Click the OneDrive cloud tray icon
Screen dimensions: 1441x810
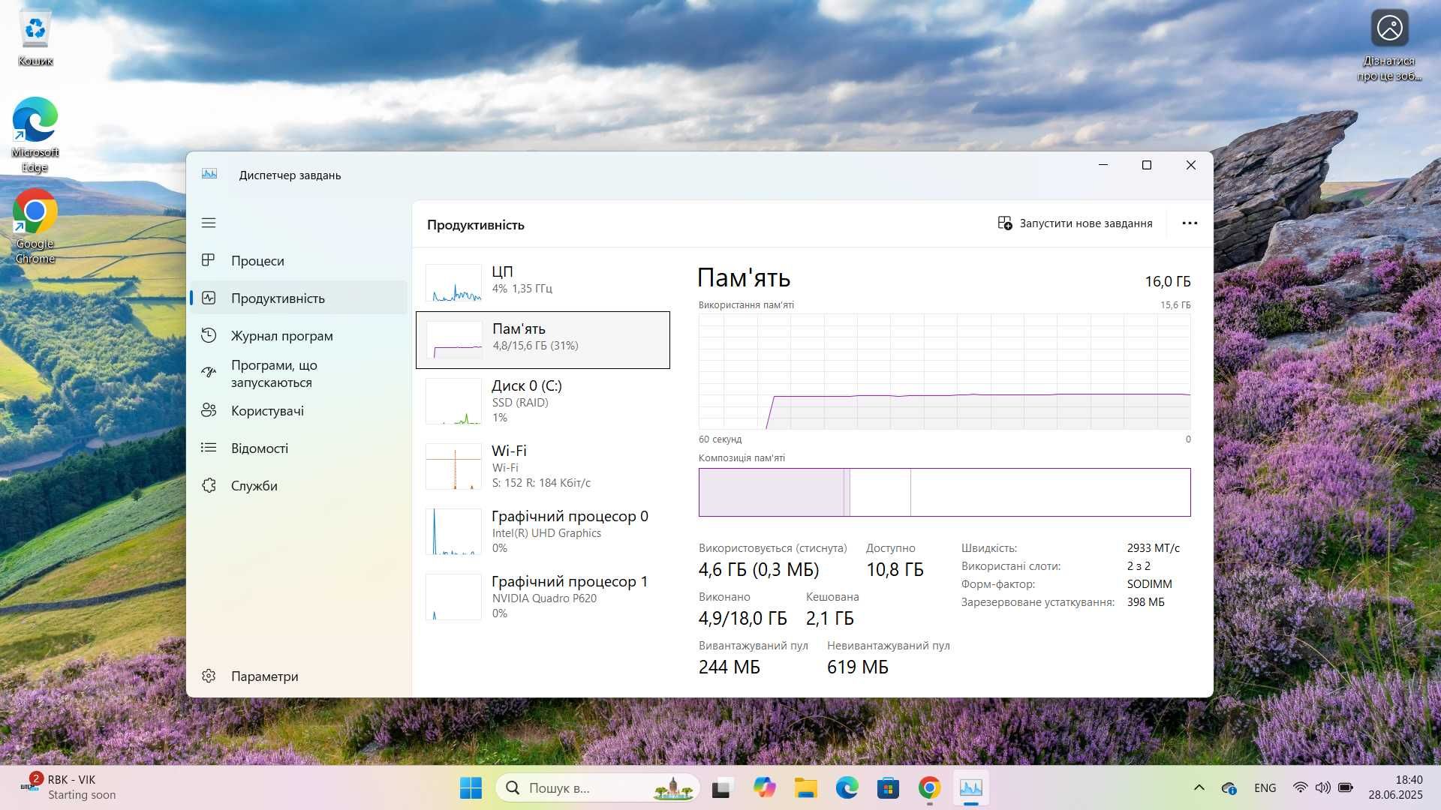[x=1229, y=788]
